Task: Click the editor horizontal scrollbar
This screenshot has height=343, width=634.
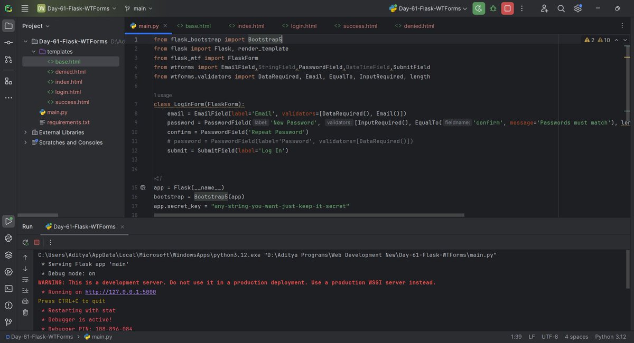Action: coord(310,215)
